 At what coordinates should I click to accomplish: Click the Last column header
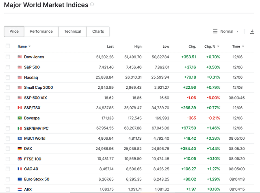[110, 46]
